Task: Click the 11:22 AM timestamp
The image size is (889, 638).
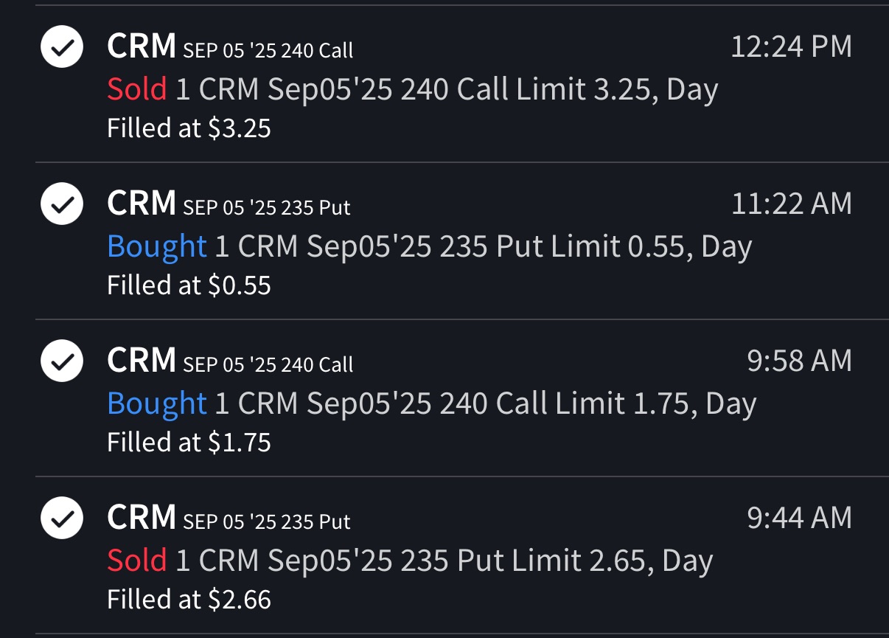Action: (791, 204)
